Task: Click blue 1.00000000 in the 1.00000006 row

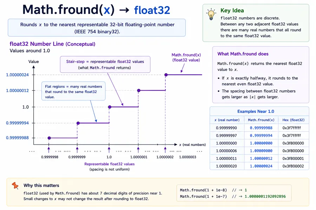Action: 261,151
